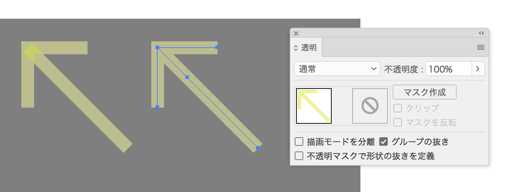Open the Transparency panel hamburger menu
Viewport: 517px width, 192px height.
click(480, 47)
